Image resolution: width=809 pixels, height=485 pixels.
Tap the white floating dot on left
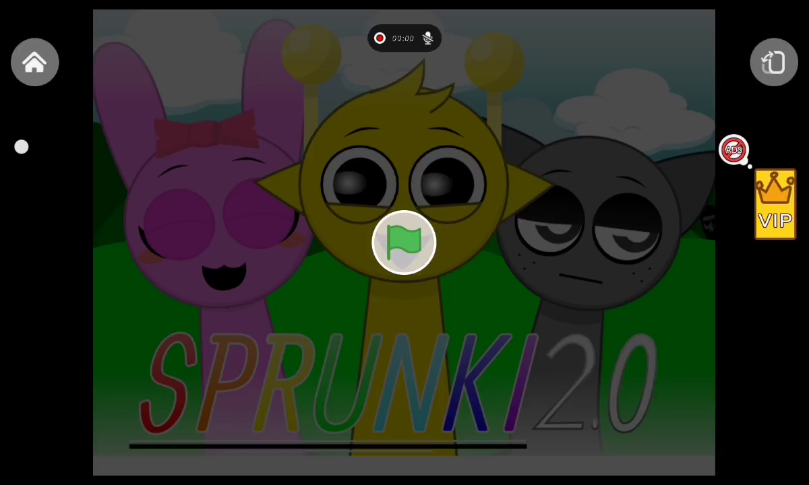[22, 147]
